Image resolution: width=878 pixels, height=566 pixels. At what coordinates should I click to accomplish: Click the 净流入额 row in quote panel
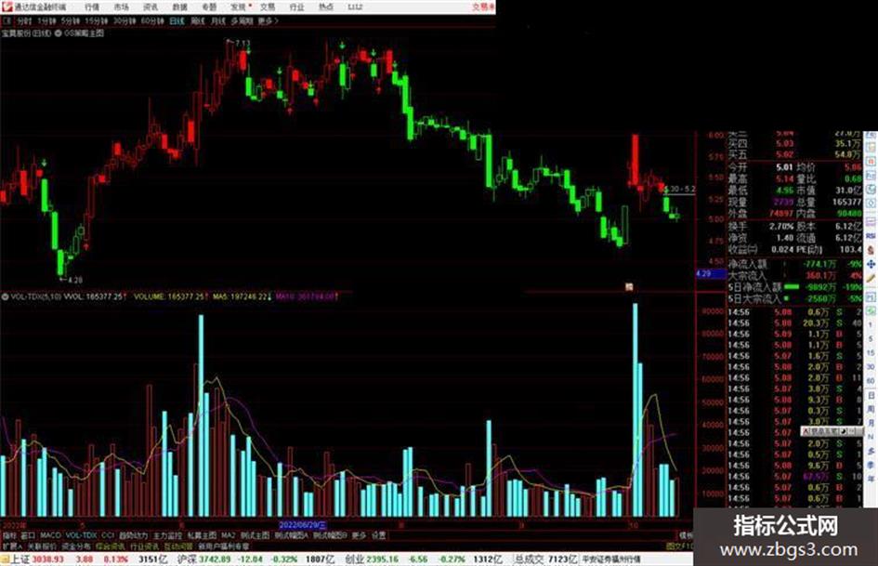coord(795,264)
